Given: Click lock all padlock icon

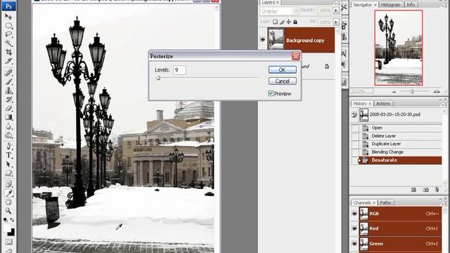Looking at the screenshot, I should click(295, 22).
